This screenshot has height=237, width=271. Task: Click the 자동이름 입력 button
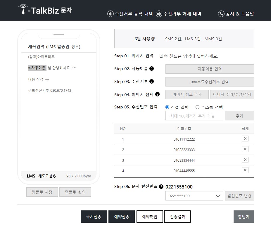tap(210, 69)
